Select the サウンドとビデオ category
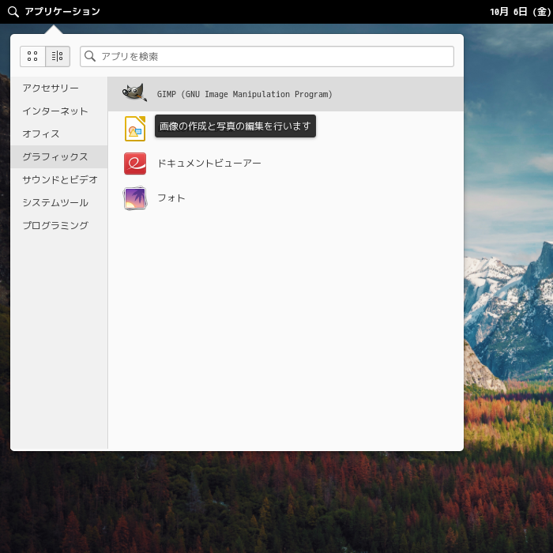The image size is (553, 553). point(59,180)
